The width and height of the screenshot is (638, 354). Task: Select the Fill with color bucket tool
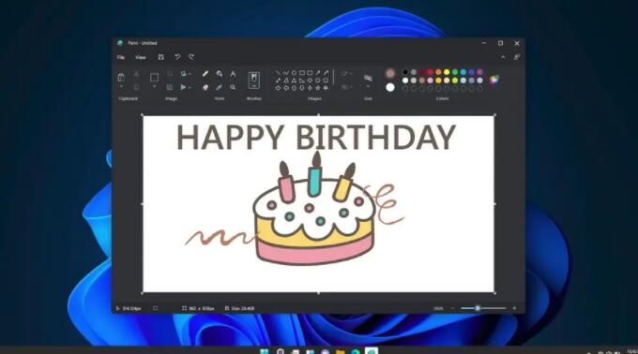(220, 73)
